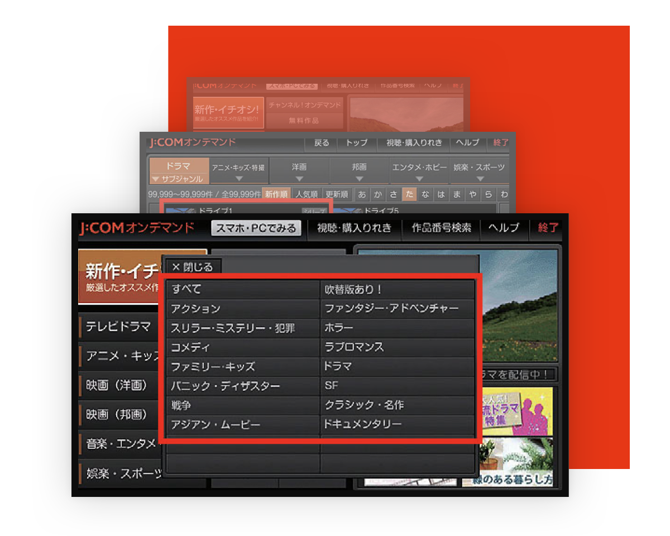Expand 洋画 tab dropdown in middle window
670x536 pixels.
299,171
